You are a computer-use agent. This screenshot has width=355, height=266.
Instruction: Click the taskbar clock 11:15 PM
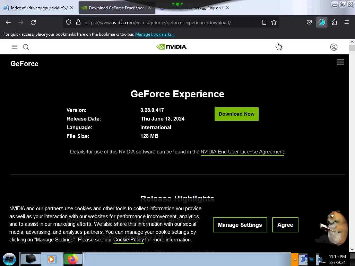pyautogui.click(x=337, y=257)
